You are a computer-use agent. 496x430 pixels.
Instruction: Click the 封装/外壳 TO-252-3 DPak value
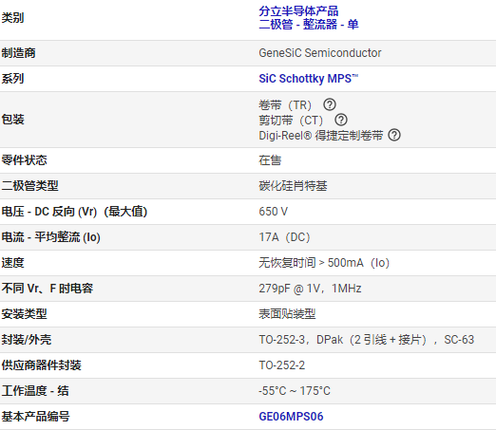pos(366,340)
